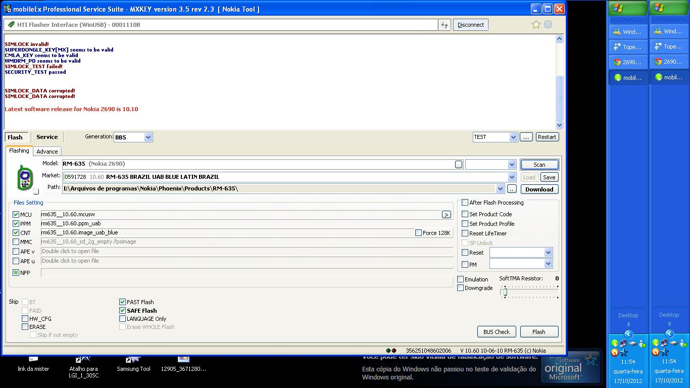Image resolution: width=690 pixels, height=388 pixels.
Task: Enable the APE v checkbox
Action: click(x=16, y=252)
